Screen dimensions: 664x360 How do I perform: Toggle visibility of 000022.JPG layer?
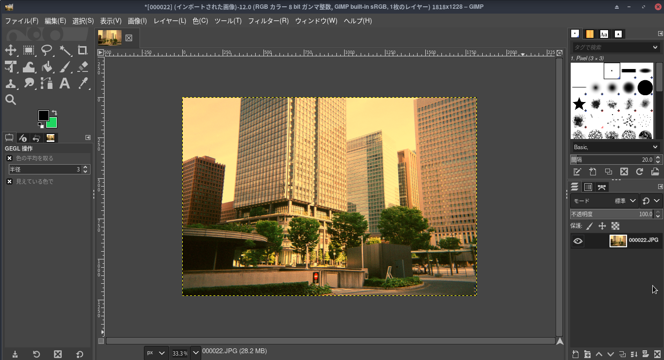coord(577,241)
